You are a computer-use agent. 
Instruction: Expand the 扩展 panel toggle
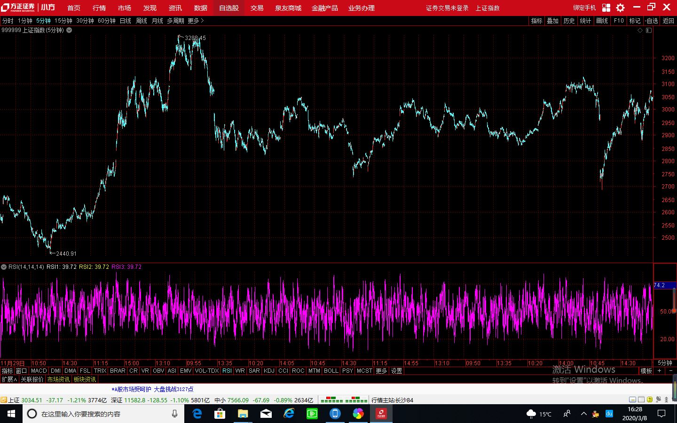(9, 379)
